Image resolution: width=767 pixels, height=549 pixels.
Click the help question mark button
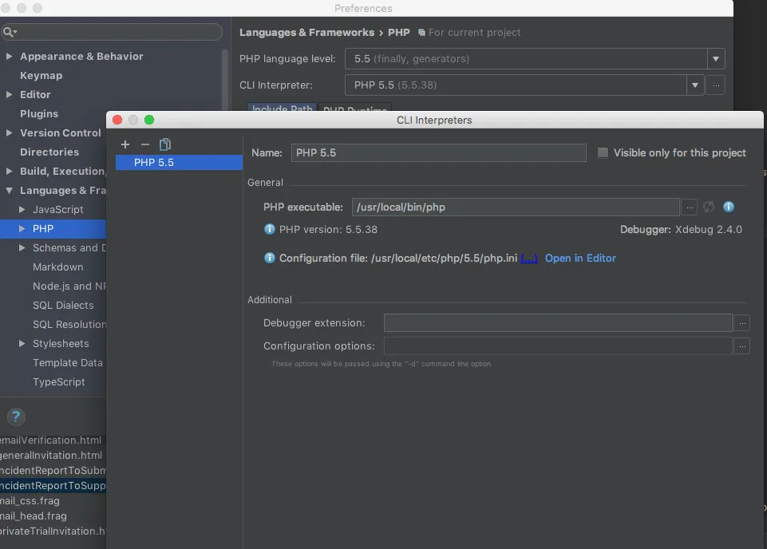(16, 417)
